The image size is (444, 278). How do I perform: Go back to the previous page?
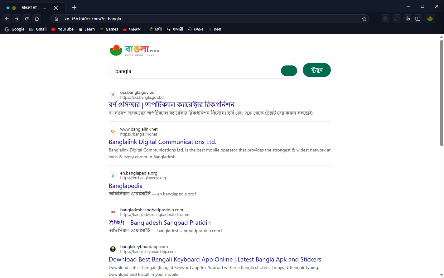click(x=7, y=19)
